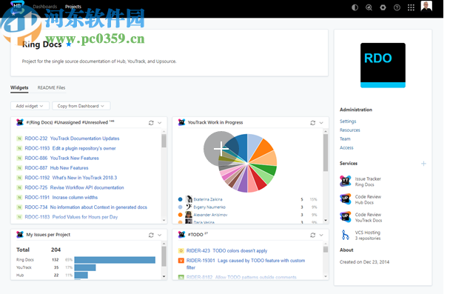
Task: Open the Issue Tracker Ring Docs YouTrack icon
Action: tap(346, 181)
